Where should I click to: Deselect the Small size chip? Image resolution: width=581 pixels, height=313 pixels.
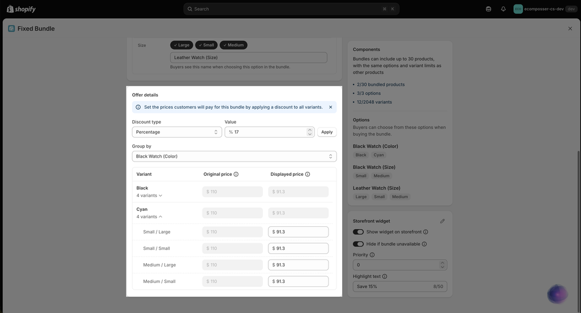[207, 45]
